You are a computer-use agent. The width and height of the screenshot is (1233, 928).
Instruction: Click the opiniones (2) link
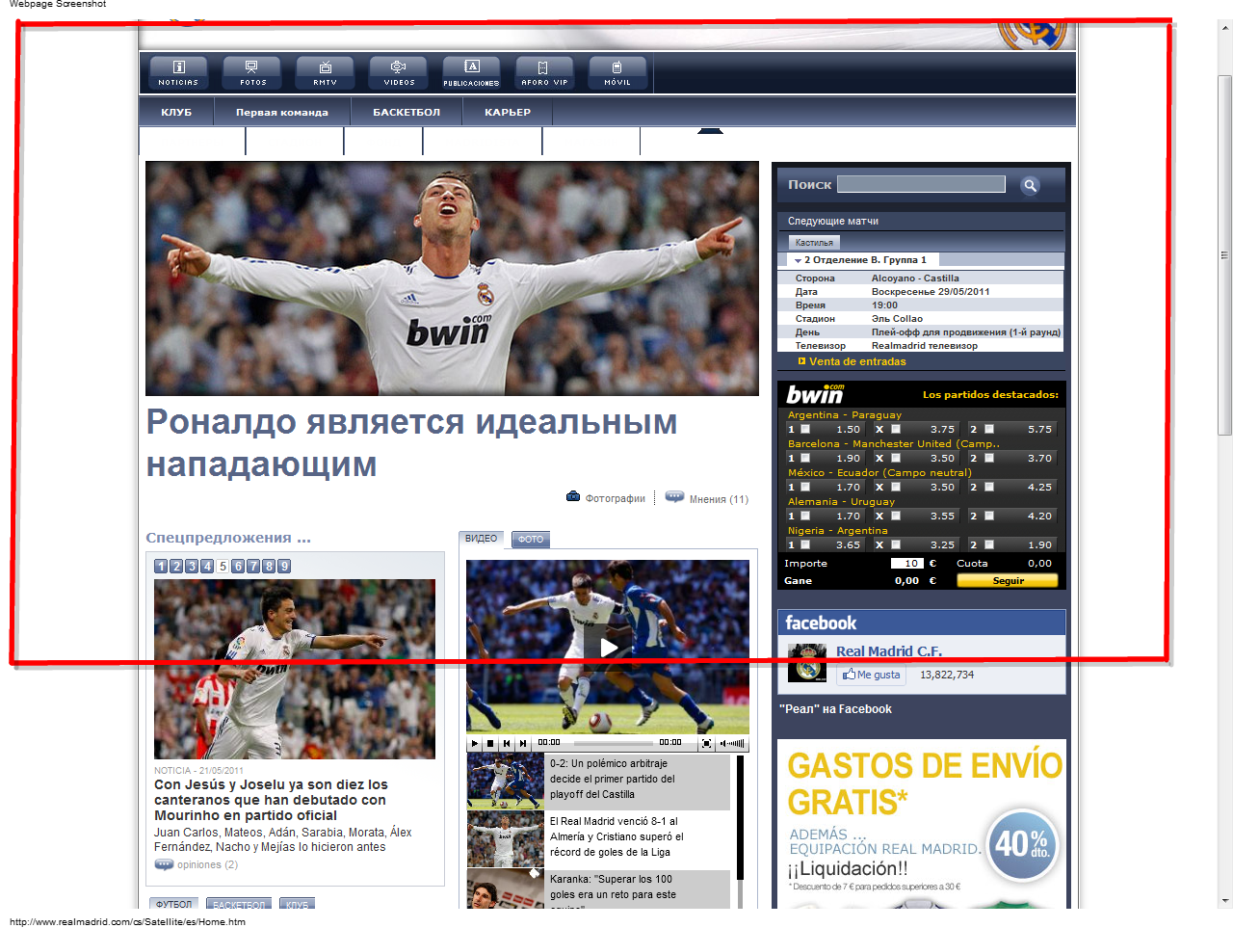tap(207, 864)
